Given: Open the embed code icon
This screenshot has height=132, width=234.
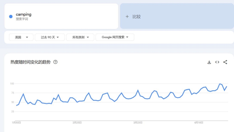Looking at the screenshot, I should click(217, 62).
